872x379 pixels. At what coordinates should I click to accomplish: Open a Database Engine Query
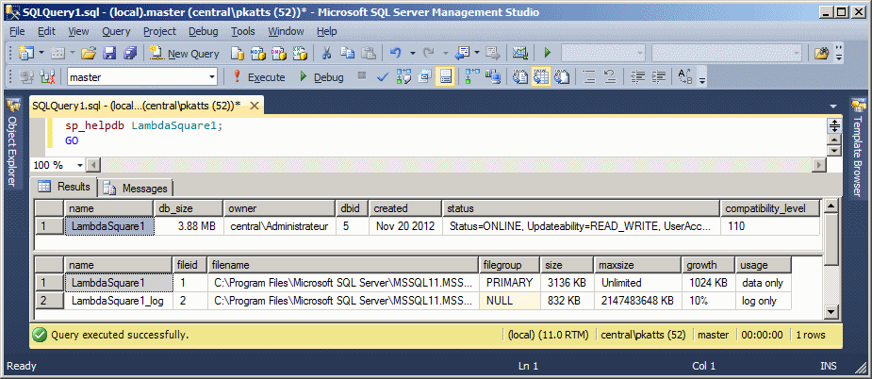(x=238, y=54)
